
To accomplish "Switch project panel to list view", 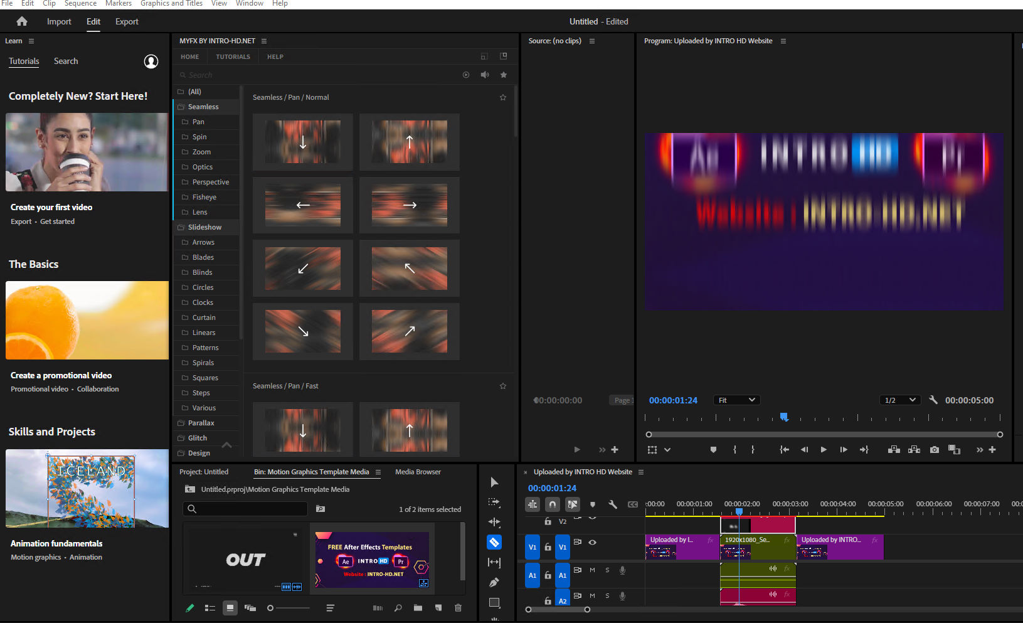I will click(x=210, y=608).
